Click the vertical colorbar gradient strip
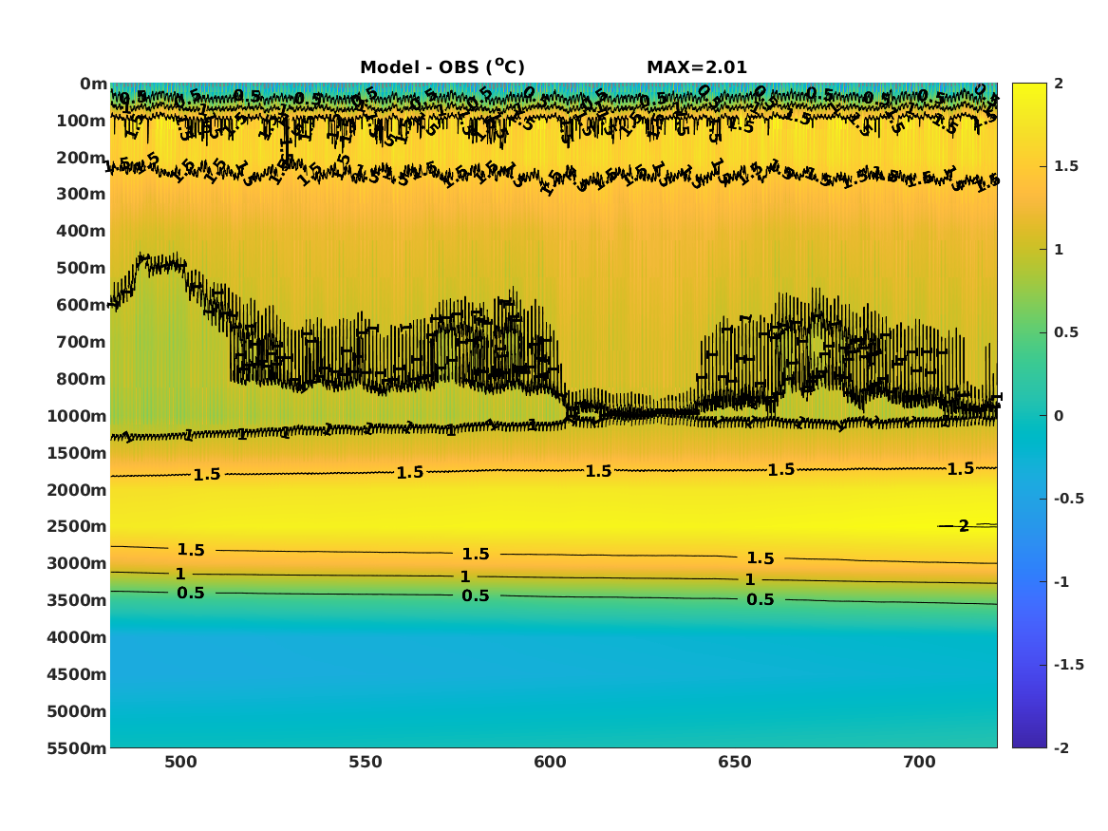The width and height of the screenshot is (1108, 831). click(x=1029, y=416)
